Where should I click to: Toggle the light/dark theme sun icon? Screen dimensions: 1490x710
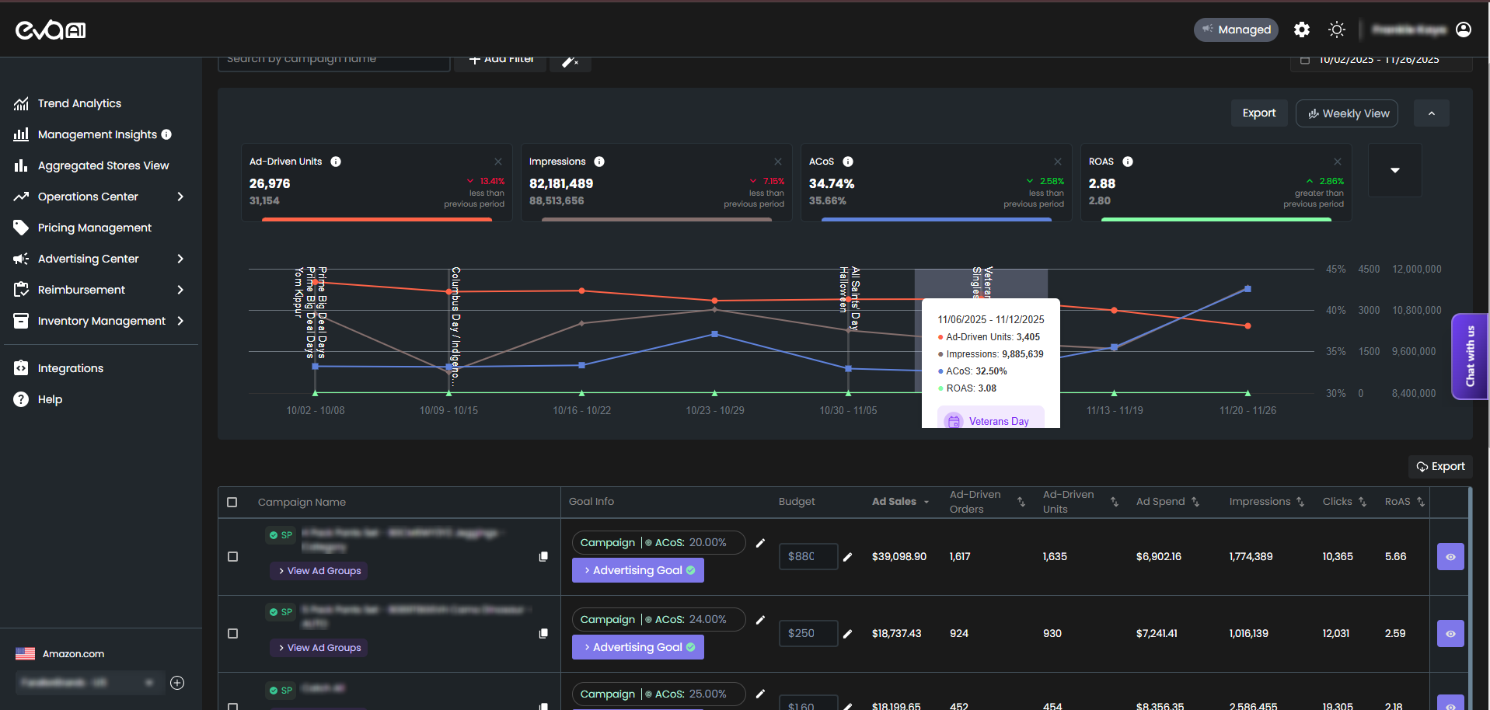1336,30
